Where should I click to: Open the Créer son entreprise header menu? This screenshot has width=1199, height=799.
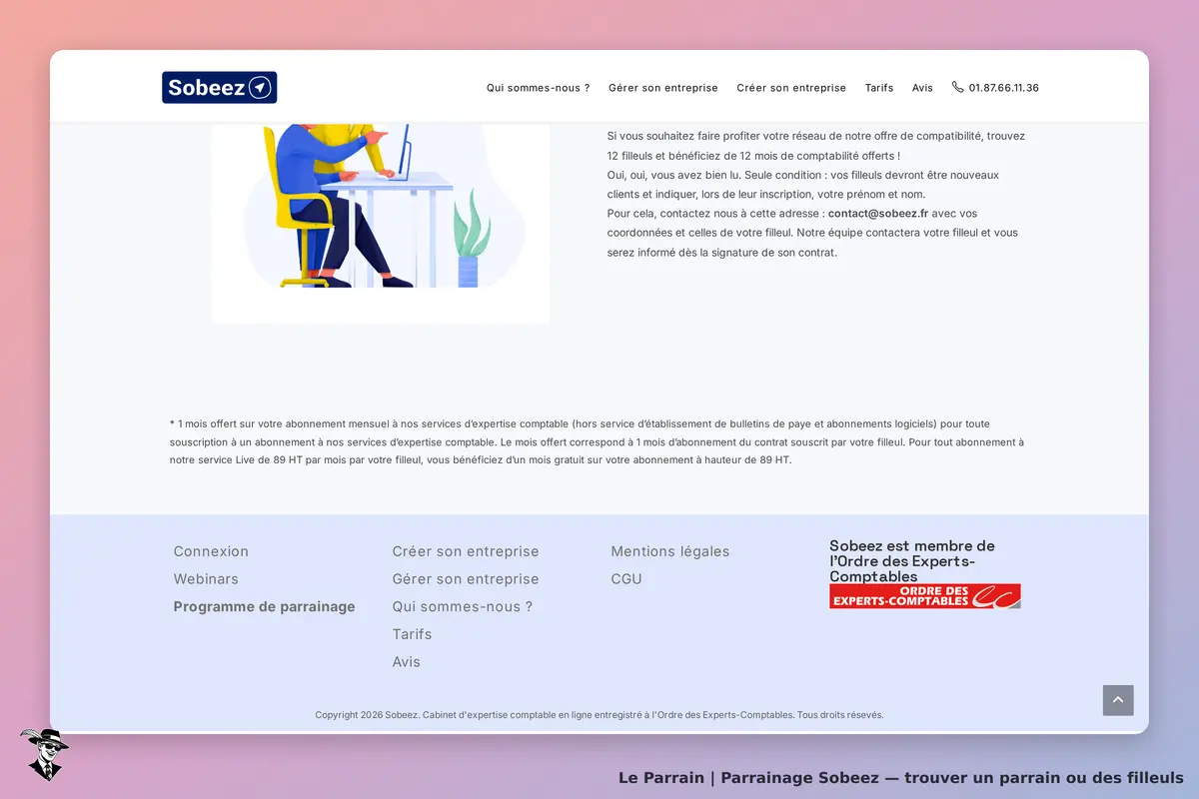[791, 88]
